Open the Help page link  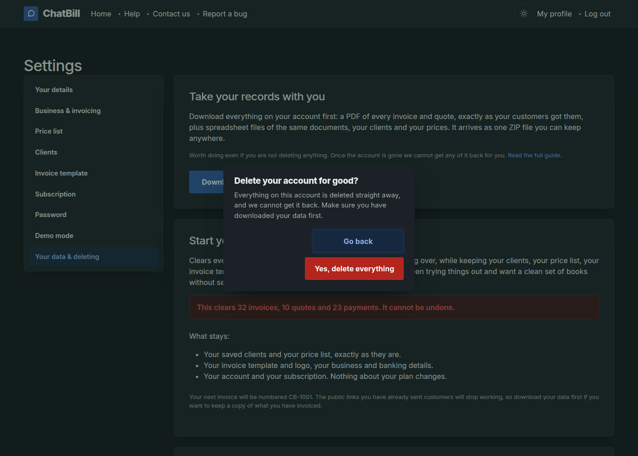click(132, 14)
